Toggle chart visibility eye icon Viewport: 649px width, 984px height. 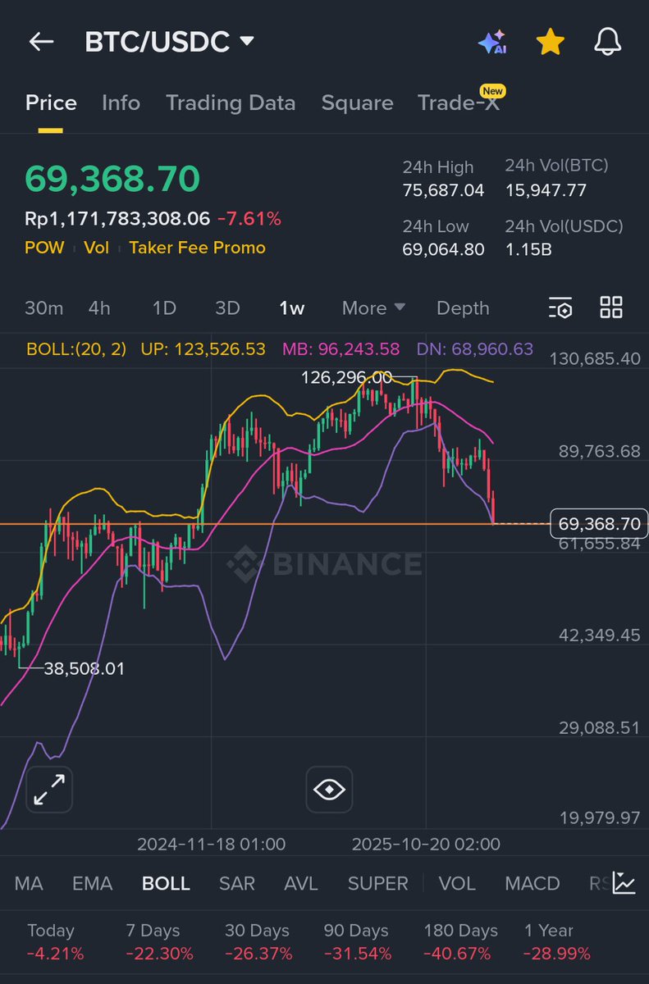click(x=329, y=790)
